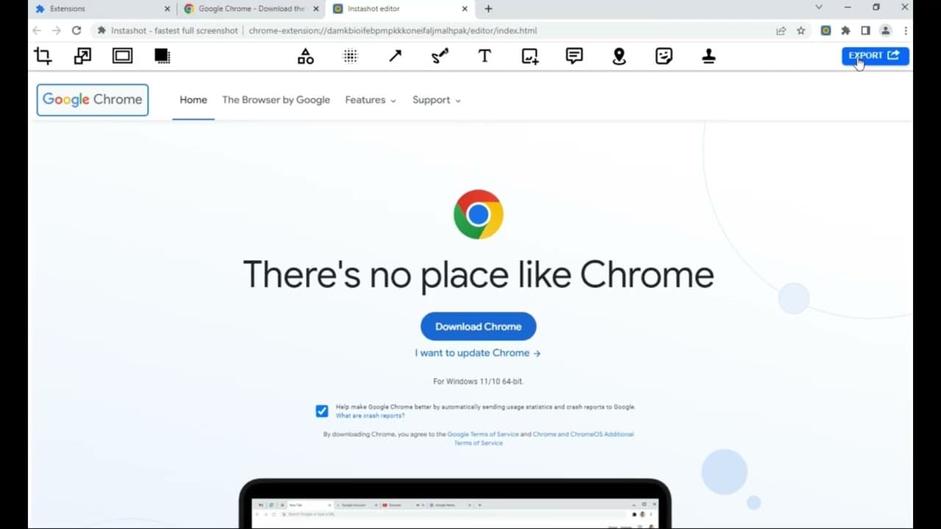The height and width of the screenshot is (529, 941).
Task: Select the Text tool
Action: pos(484,56)
